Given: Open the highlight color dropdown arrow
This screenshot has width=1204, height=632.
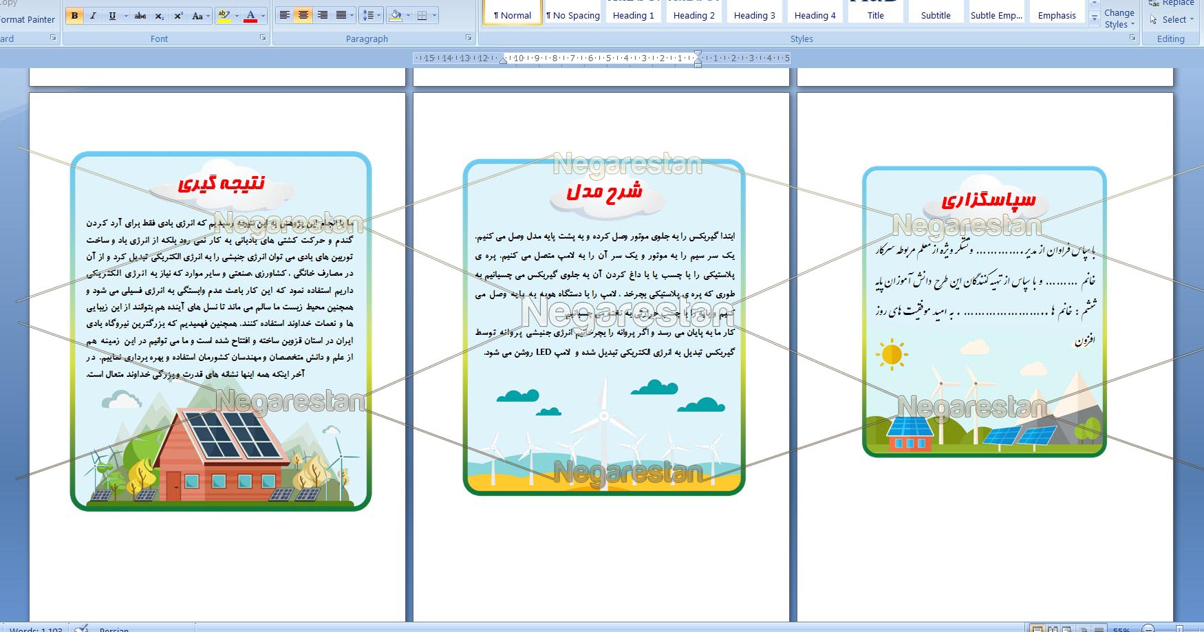Looking at the screenshot, I should [237, 15].
